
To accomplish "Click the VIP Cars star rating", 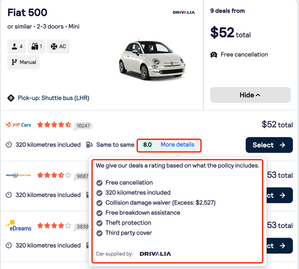I will (54, 125).
